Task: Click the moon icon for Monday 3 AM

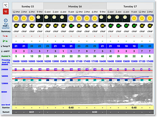Action: tap(55, 18)
